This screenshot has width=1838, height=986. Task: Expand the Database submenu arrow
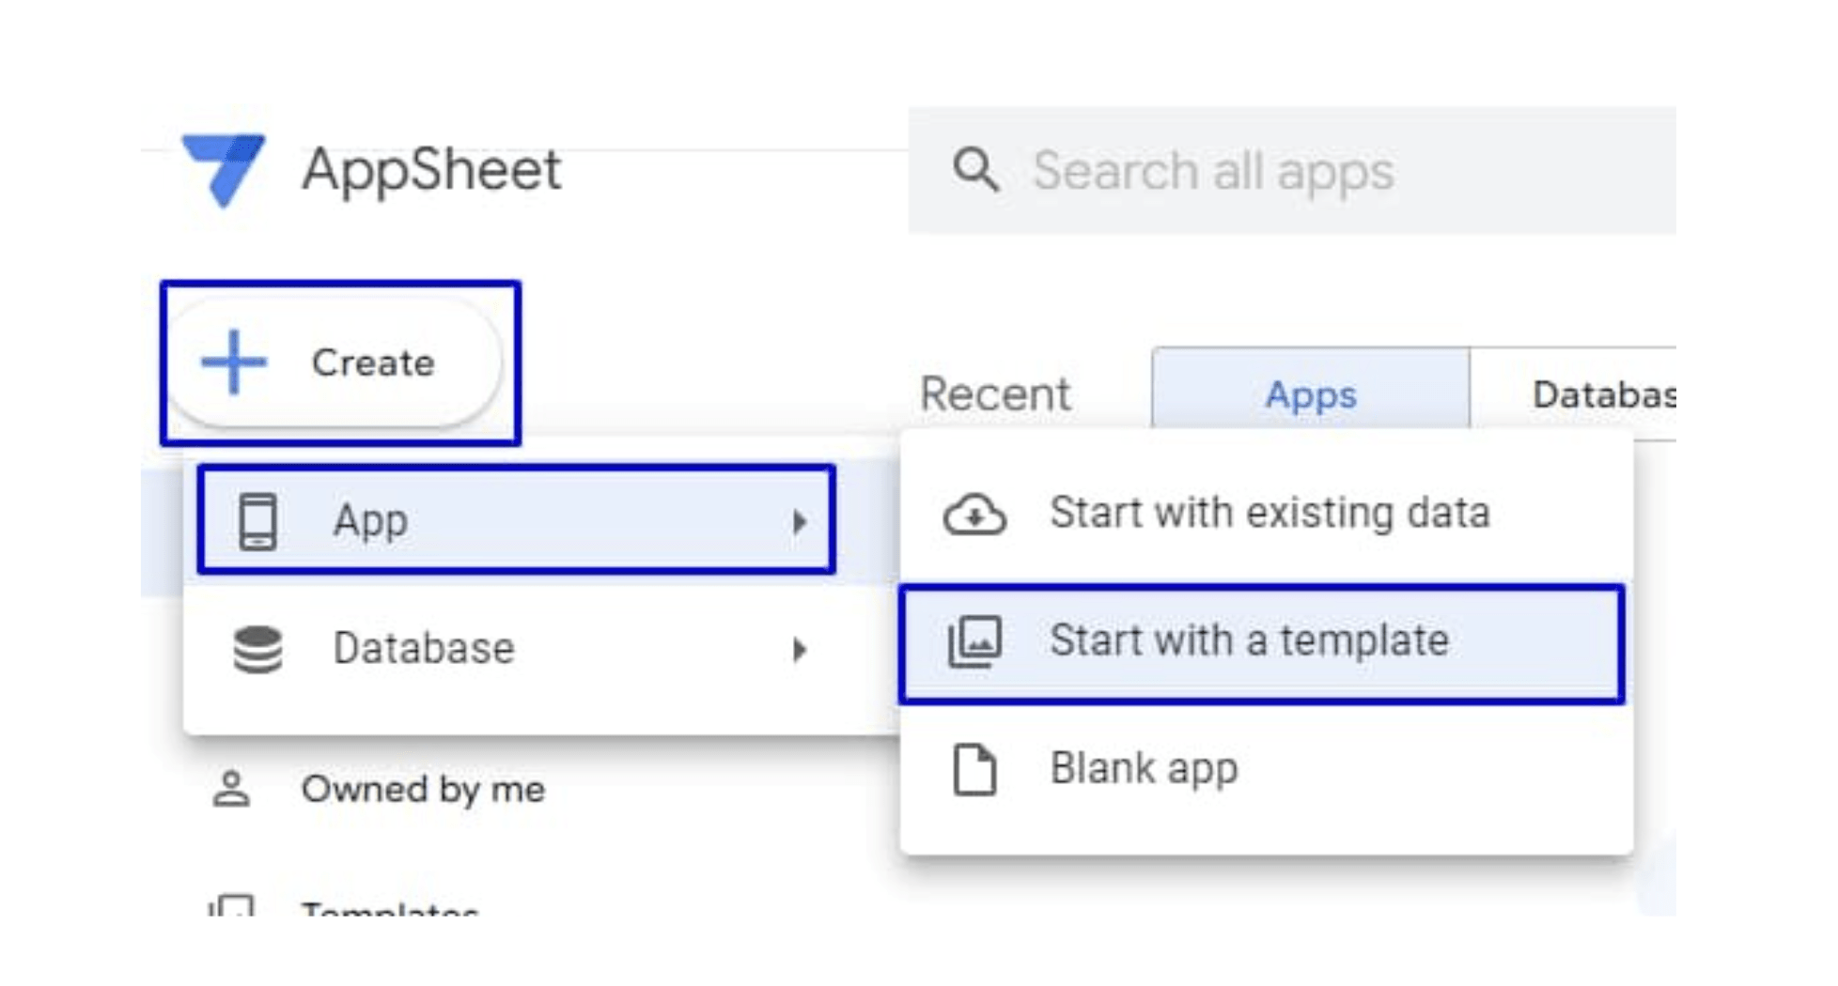coord(799,649)
